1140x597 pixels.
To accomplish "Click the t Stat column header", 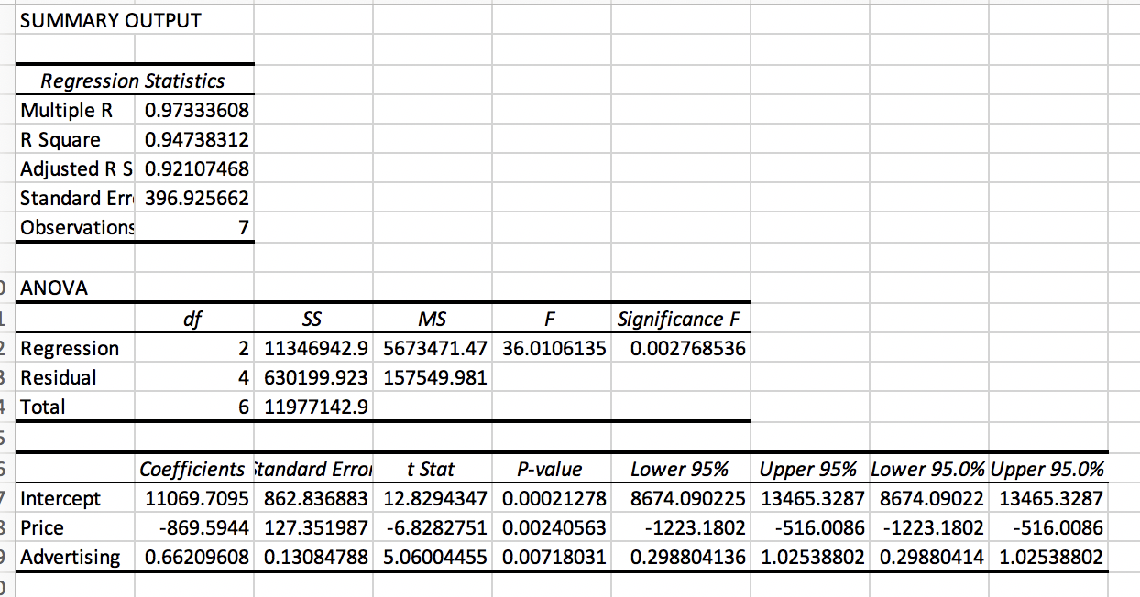I will point(433,470).
